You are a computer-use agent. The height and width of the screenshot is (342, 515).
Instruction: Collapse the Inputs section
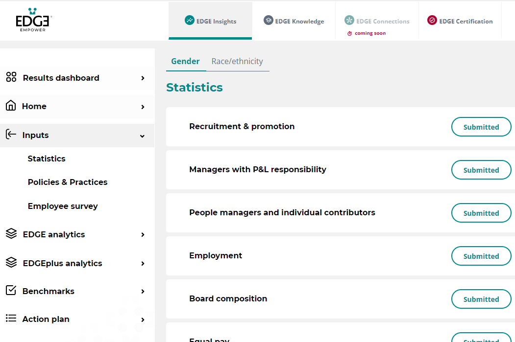click(142, 136)
